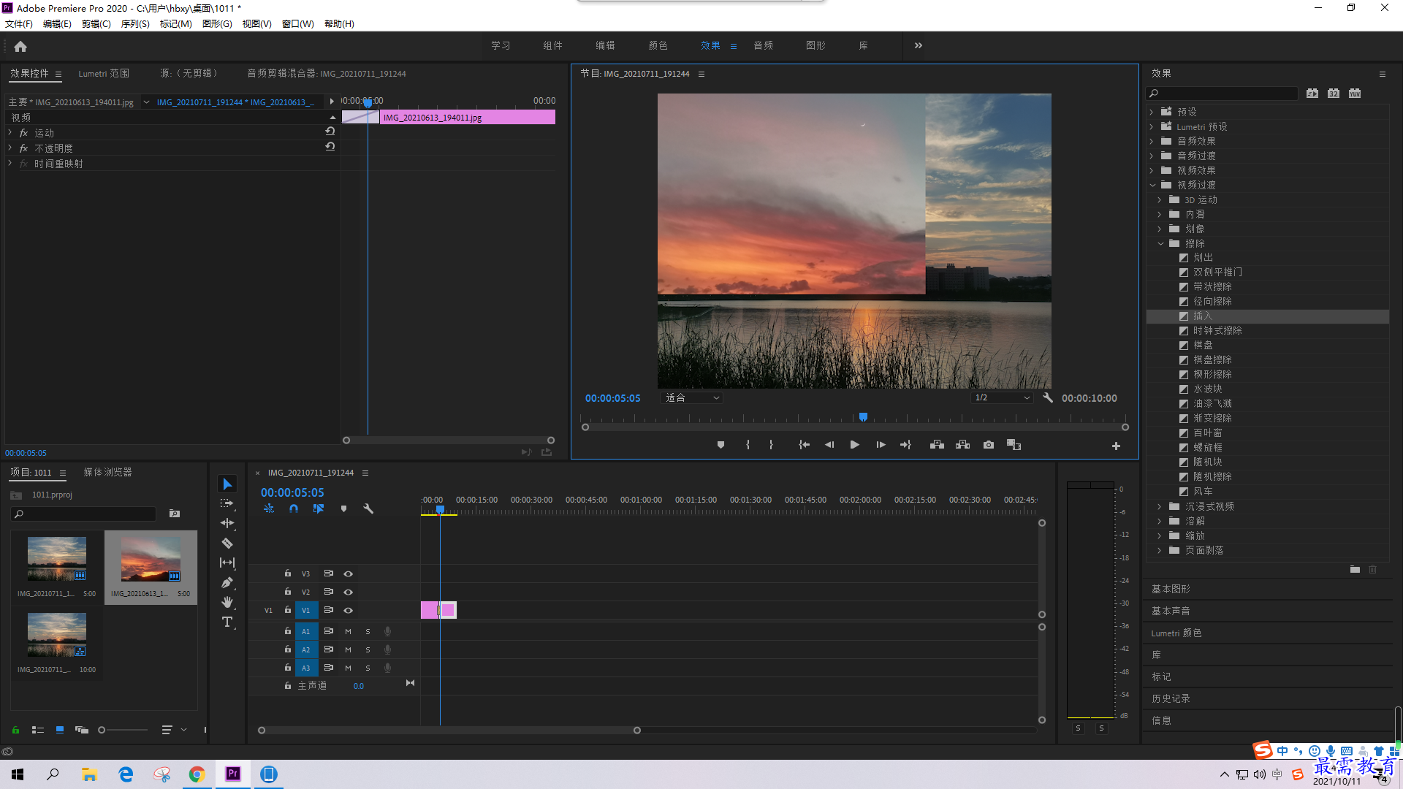This screenshot has width=1403, height=789.
Task: Collapse the 视频过渡 folder
Action: click(x=1152, y=185)
